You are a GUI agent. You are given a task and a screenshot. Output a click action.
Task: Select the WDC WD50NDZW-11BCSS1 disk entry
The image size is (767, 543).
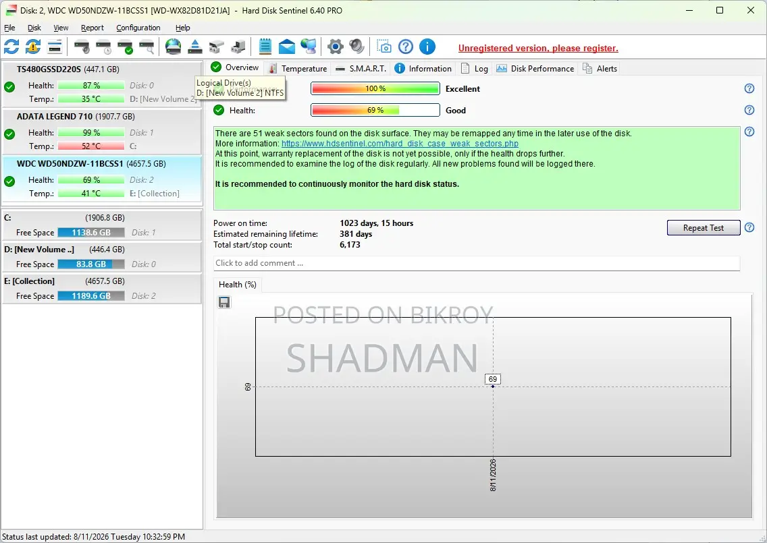pos(102,178)
